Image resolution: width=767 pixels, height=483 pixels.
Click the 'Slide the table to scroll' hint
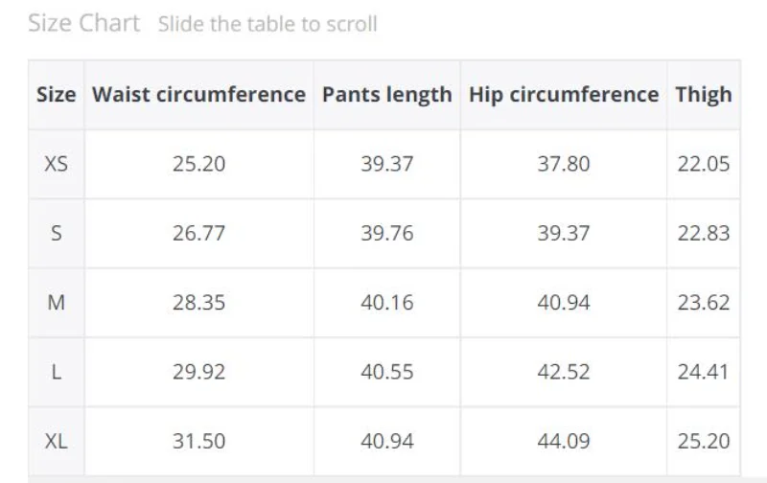(x=267, y=24)
